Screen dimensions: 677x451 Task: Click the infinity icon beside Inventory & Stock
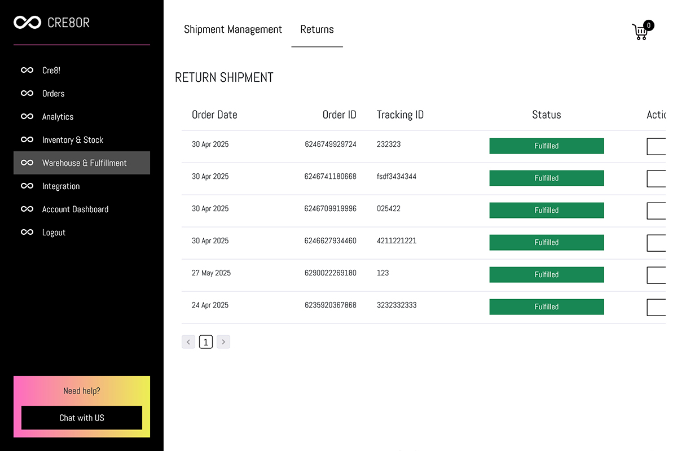[x=27, y=140]
